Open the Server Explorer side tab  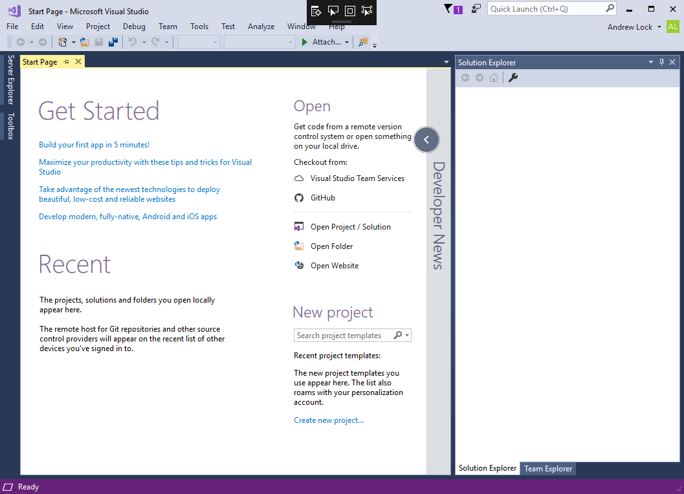10,80
